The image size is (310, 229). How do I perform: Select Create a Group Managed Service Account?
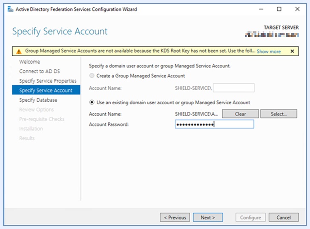(92, 76)
